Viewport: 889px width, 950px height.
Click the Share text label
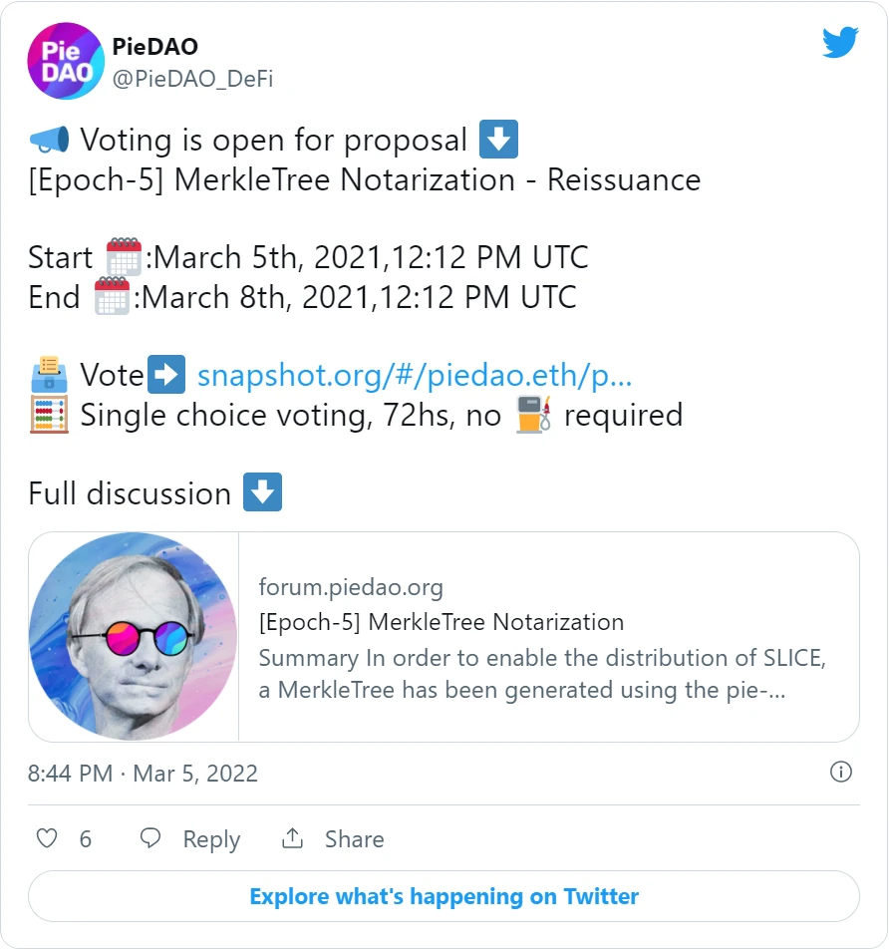coord(354,839)
